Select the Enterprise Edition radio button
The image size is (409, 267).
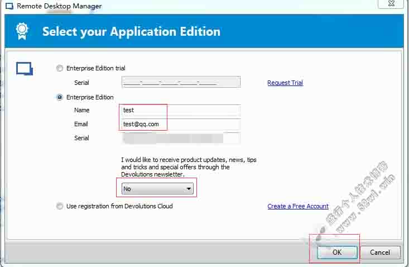(60, 97)
